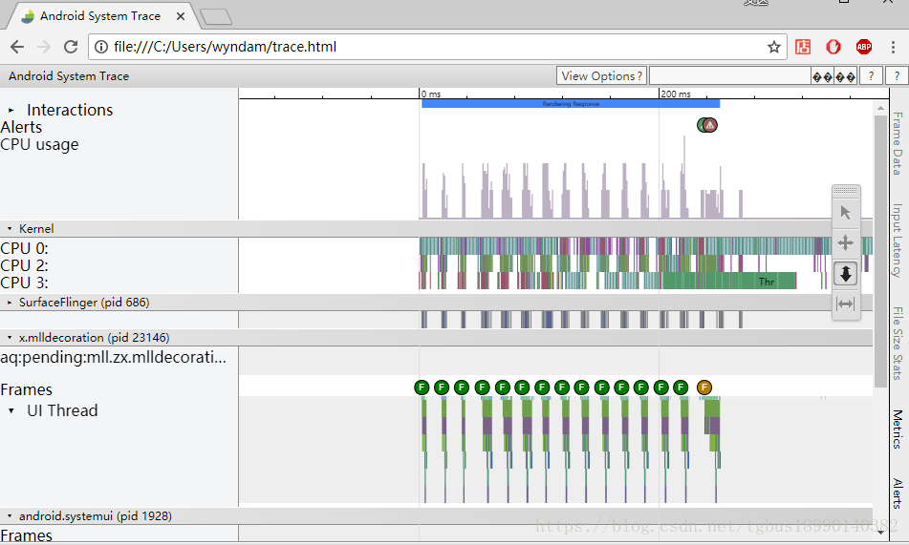Open the File Size Stats side tab

point(898,343)
